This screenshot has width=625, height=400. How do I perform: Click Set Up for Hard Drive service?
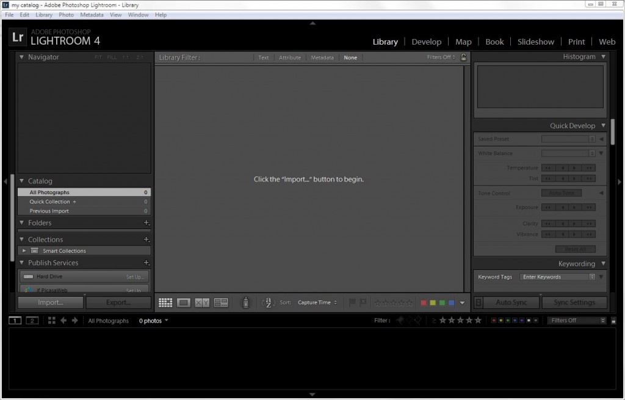tap(135, 277)
